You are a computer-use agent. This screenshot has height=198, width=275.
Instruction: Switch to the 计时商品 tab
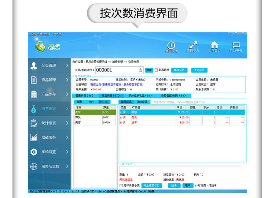point(142,102)
